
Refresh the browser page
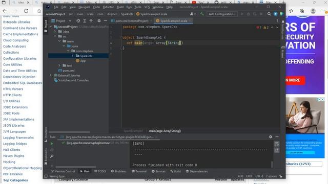pyautogui.click(x=26, y=11)
